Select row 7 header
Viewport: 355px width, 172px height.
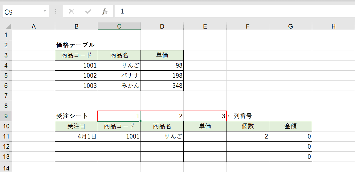tap(6, 96)
